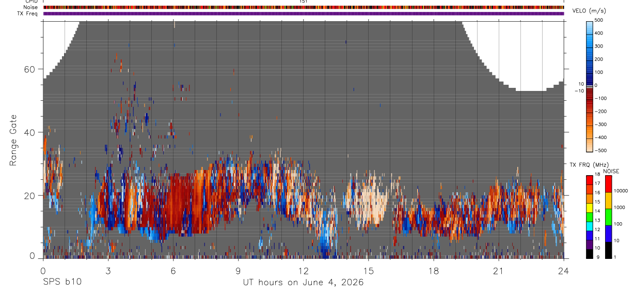Viewport: 634px width, 293px height.
Task: Click the '21' hour tick on the time axis
Action: [499, 271]
